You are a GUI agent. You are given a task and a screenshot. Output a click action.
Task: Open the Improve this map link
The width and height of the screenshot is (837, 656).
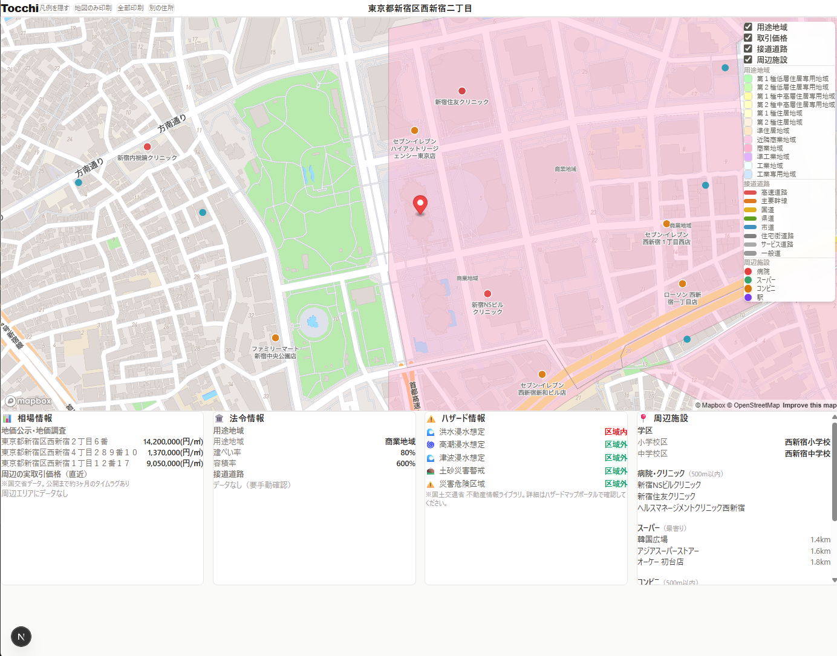click(x=809, y=406)
